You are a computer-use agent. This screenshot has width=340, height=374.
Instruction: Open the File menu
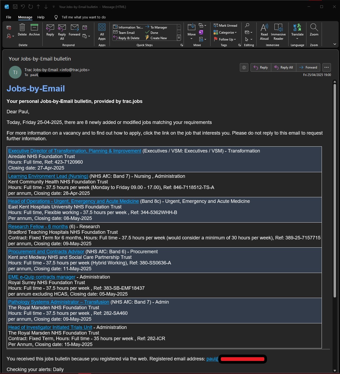tap(9, 17)
